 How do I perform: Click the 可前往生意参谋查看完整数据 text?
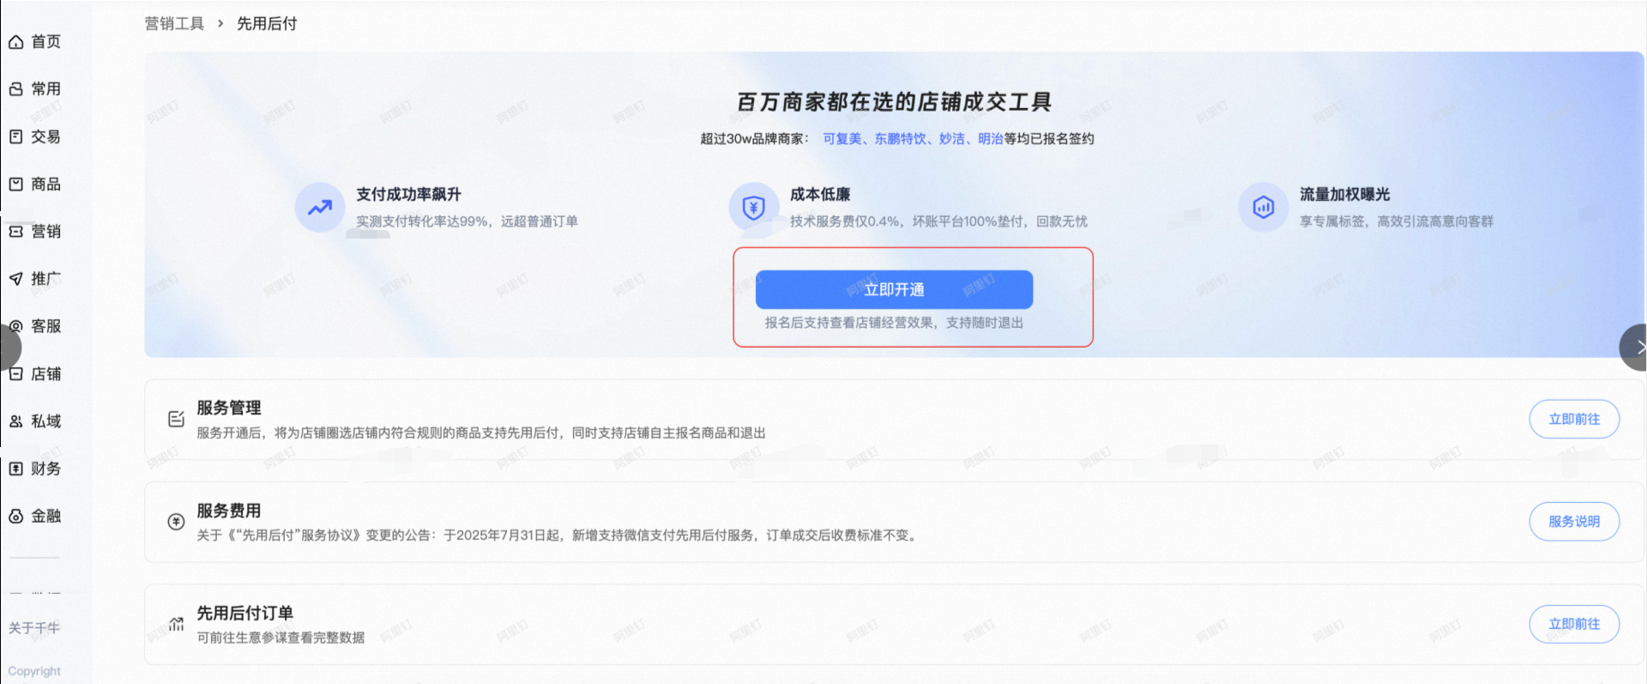click(281, 638)
